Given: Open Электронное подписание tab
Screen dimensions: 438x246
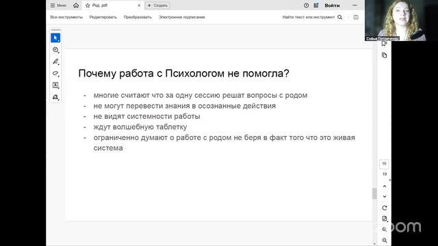Looking at the screenshot, I should coord(182,17).
